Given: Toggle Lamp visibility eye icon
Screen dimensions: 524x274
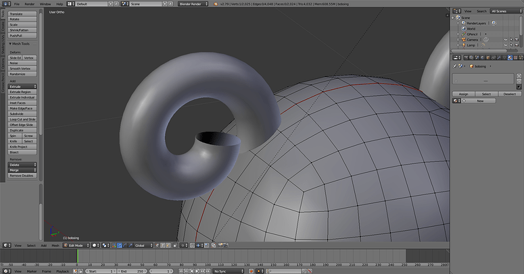Looking at the screenshot, I should tap(506, 45).
